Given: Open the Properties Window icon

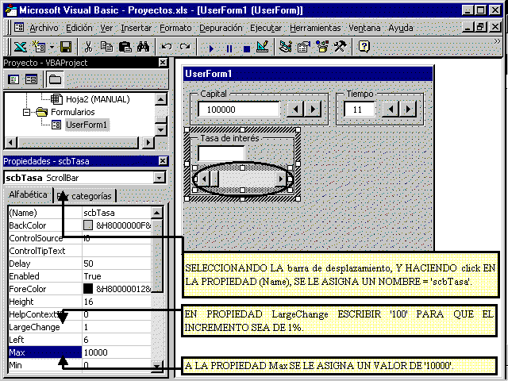Looking at the screenshot, I should pyautogui.click(x=304, y=48).
